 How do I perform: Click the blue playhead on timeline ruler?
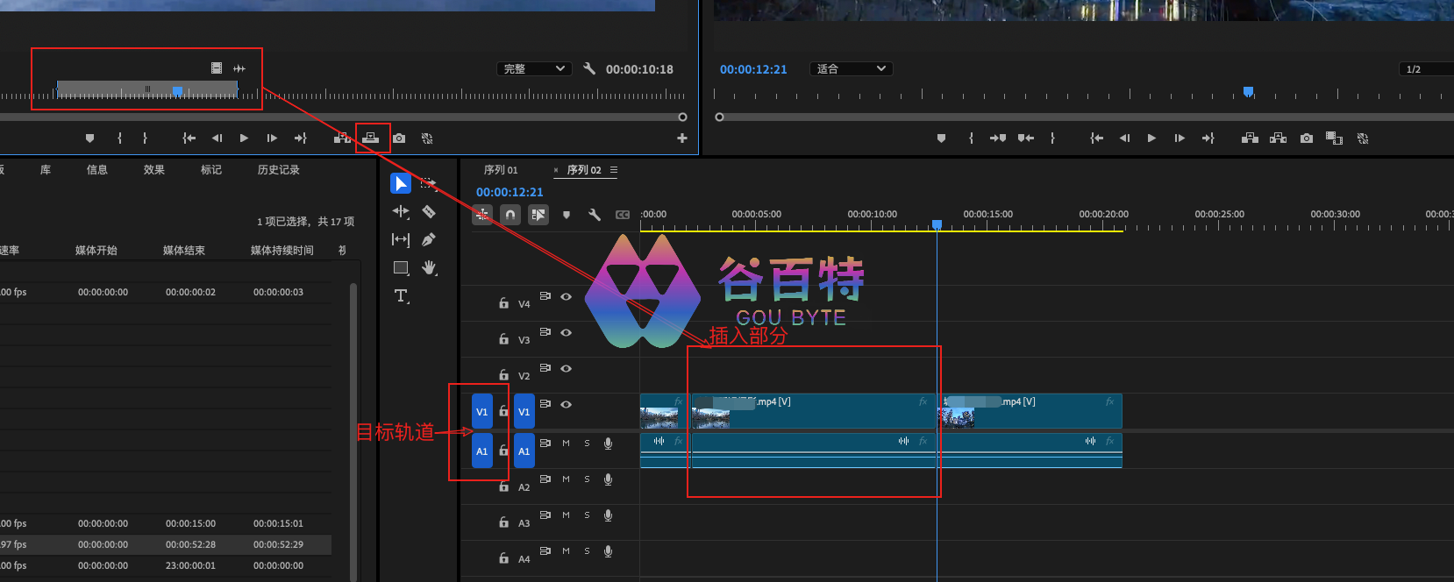pyautogui.click(x=937, y=225)
